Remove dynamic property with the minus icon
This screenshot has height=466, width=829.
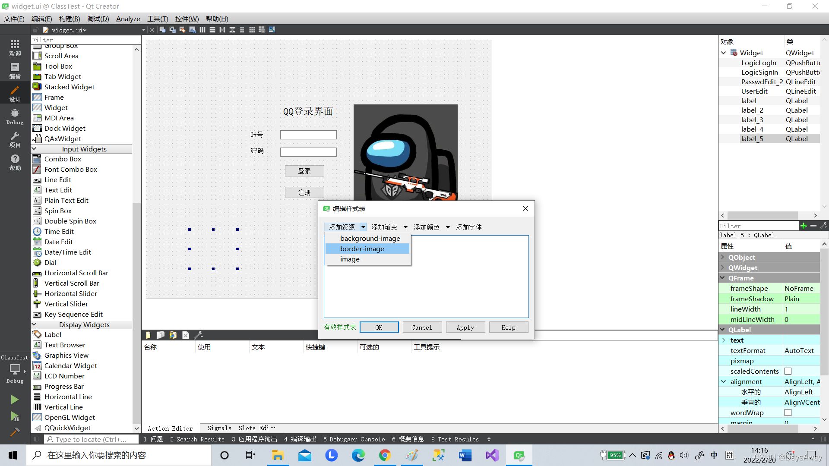(813, 226)
